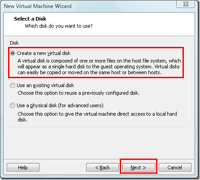This screenshot has height=180, width=200.
Task: Select the 'Use a physical disk' radio button
Action: 13,105
